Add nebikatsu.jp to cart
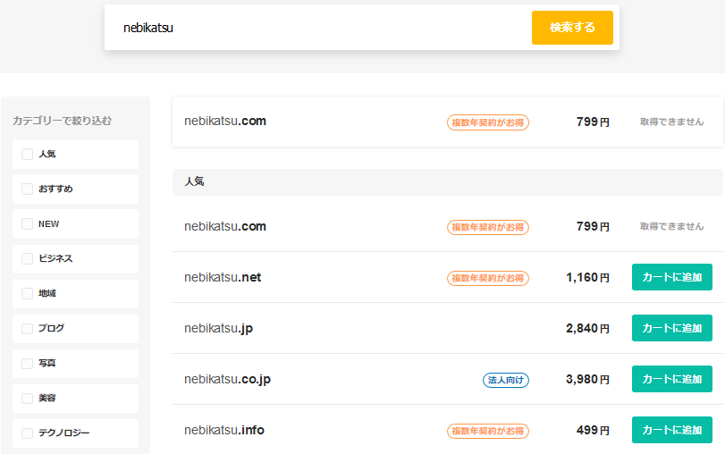Screen dimensions: 725x454 [671, 328]
